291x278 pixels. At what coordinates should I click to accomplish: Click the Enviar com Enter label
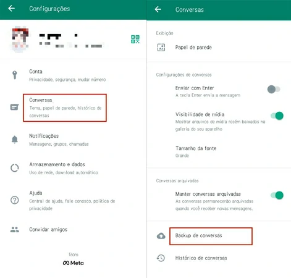pos(195,88)
